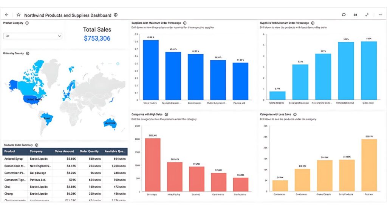387x217 pixels.
Task: Click the info icon next to Categories with Less Sales
Action: [x=295, y=114]
